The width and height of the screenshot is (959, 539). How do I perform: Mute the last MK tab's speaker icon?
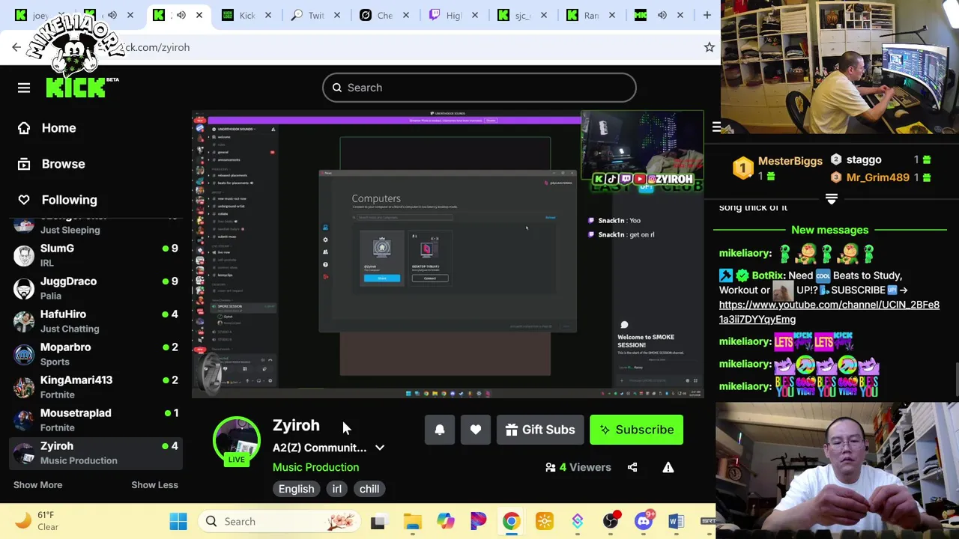[662, 15]
